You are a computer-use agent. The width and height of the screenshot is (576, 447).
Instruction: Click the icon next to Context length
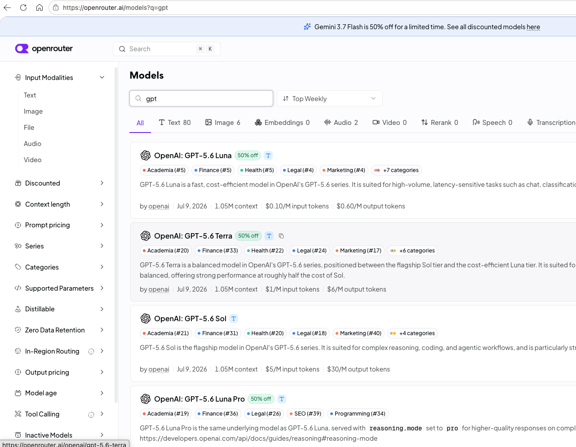18,204
